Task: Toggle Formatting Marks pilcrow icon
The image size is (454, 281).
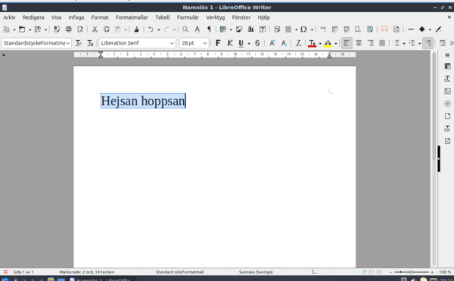Action: point(209,30)
